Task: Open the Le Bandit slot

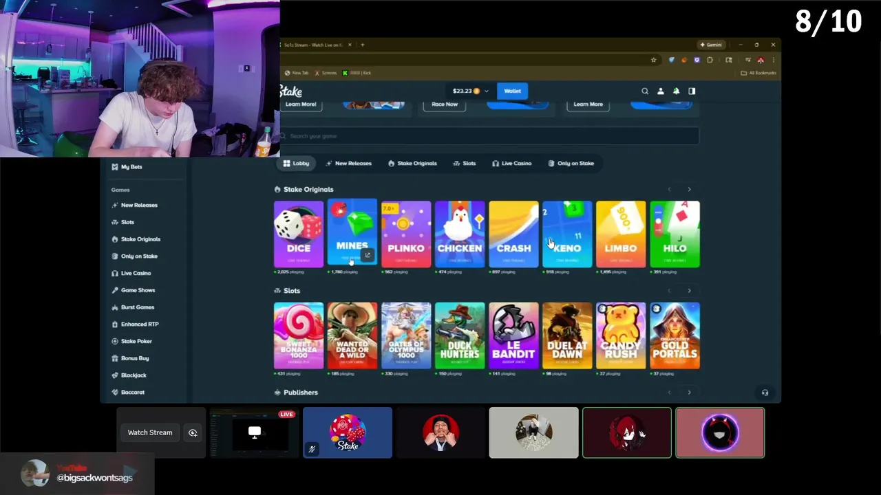Action: 513,335
